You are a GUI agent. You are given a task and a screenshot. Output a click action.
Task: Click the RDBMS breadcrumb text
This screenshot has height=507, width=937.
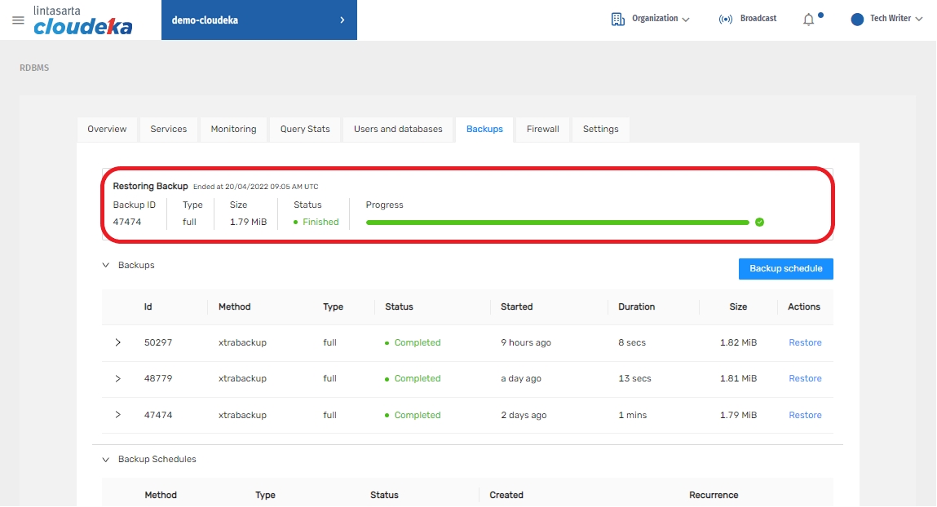(x=34, y=68)
